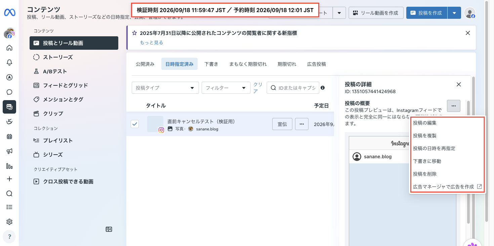Open the help question mark icon

[x=9, y=237]
